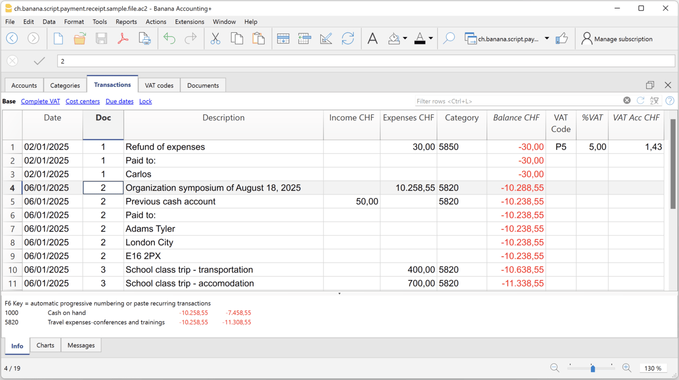Recalculate with the blue refresh arrows icon
Viewport: 679px width, 380px height.
click(x=348, y=39)
